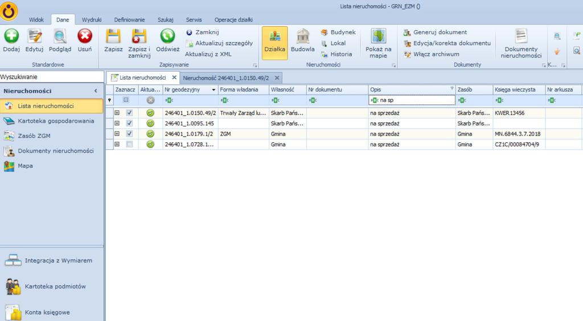Open Zapisywanie group dialog launcher
Viewport: 583px width, 321px height.
(255, 65)
